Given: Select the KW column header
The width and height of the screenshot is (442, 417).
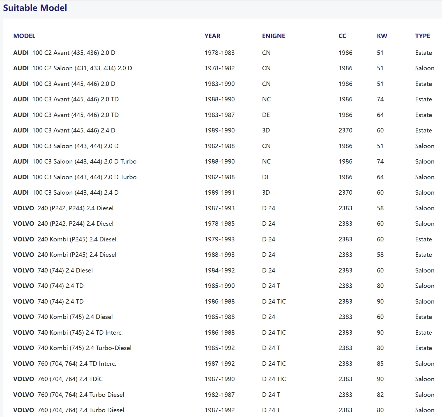Looking at the screenshot, I should pyautogui.click(x=382, y=36).
